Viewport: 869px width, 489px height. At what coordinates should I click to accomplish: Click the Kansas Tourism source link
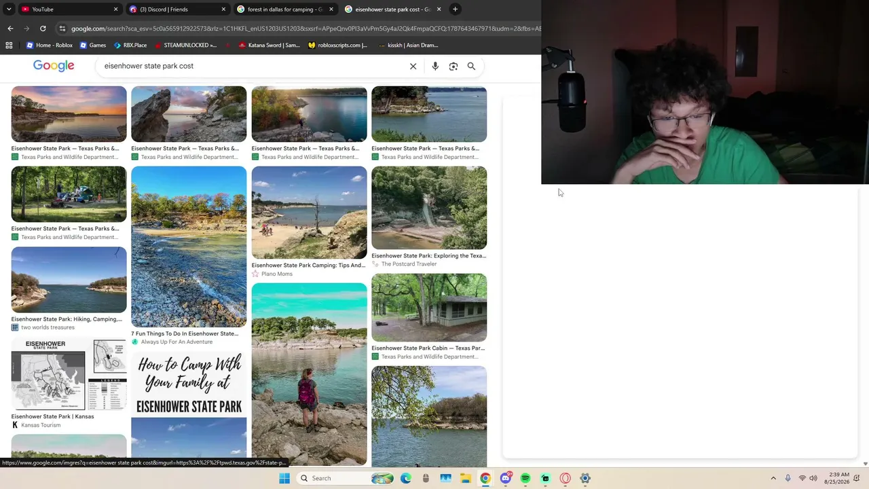pyautogui.click(x=41, y=425)
